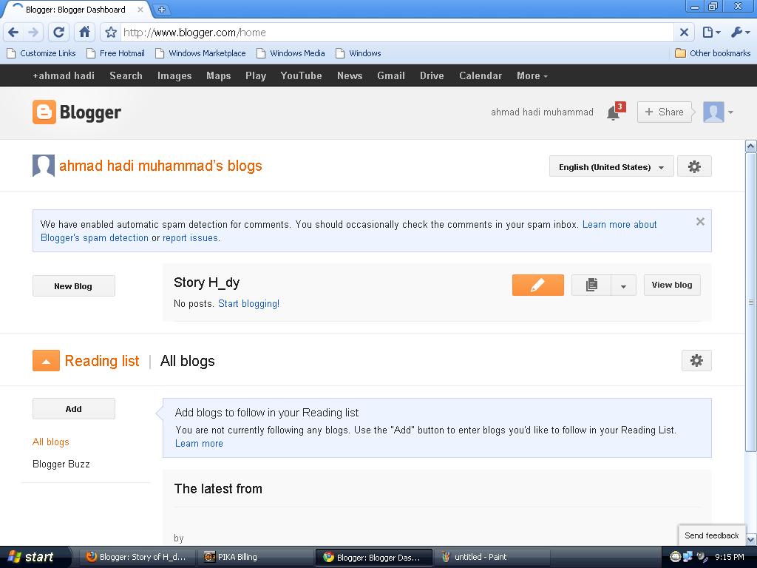Image resolution: width=757 pixels, height=568 pixels.
Task: Open Drive in Google bar
Action: point(432,76)
